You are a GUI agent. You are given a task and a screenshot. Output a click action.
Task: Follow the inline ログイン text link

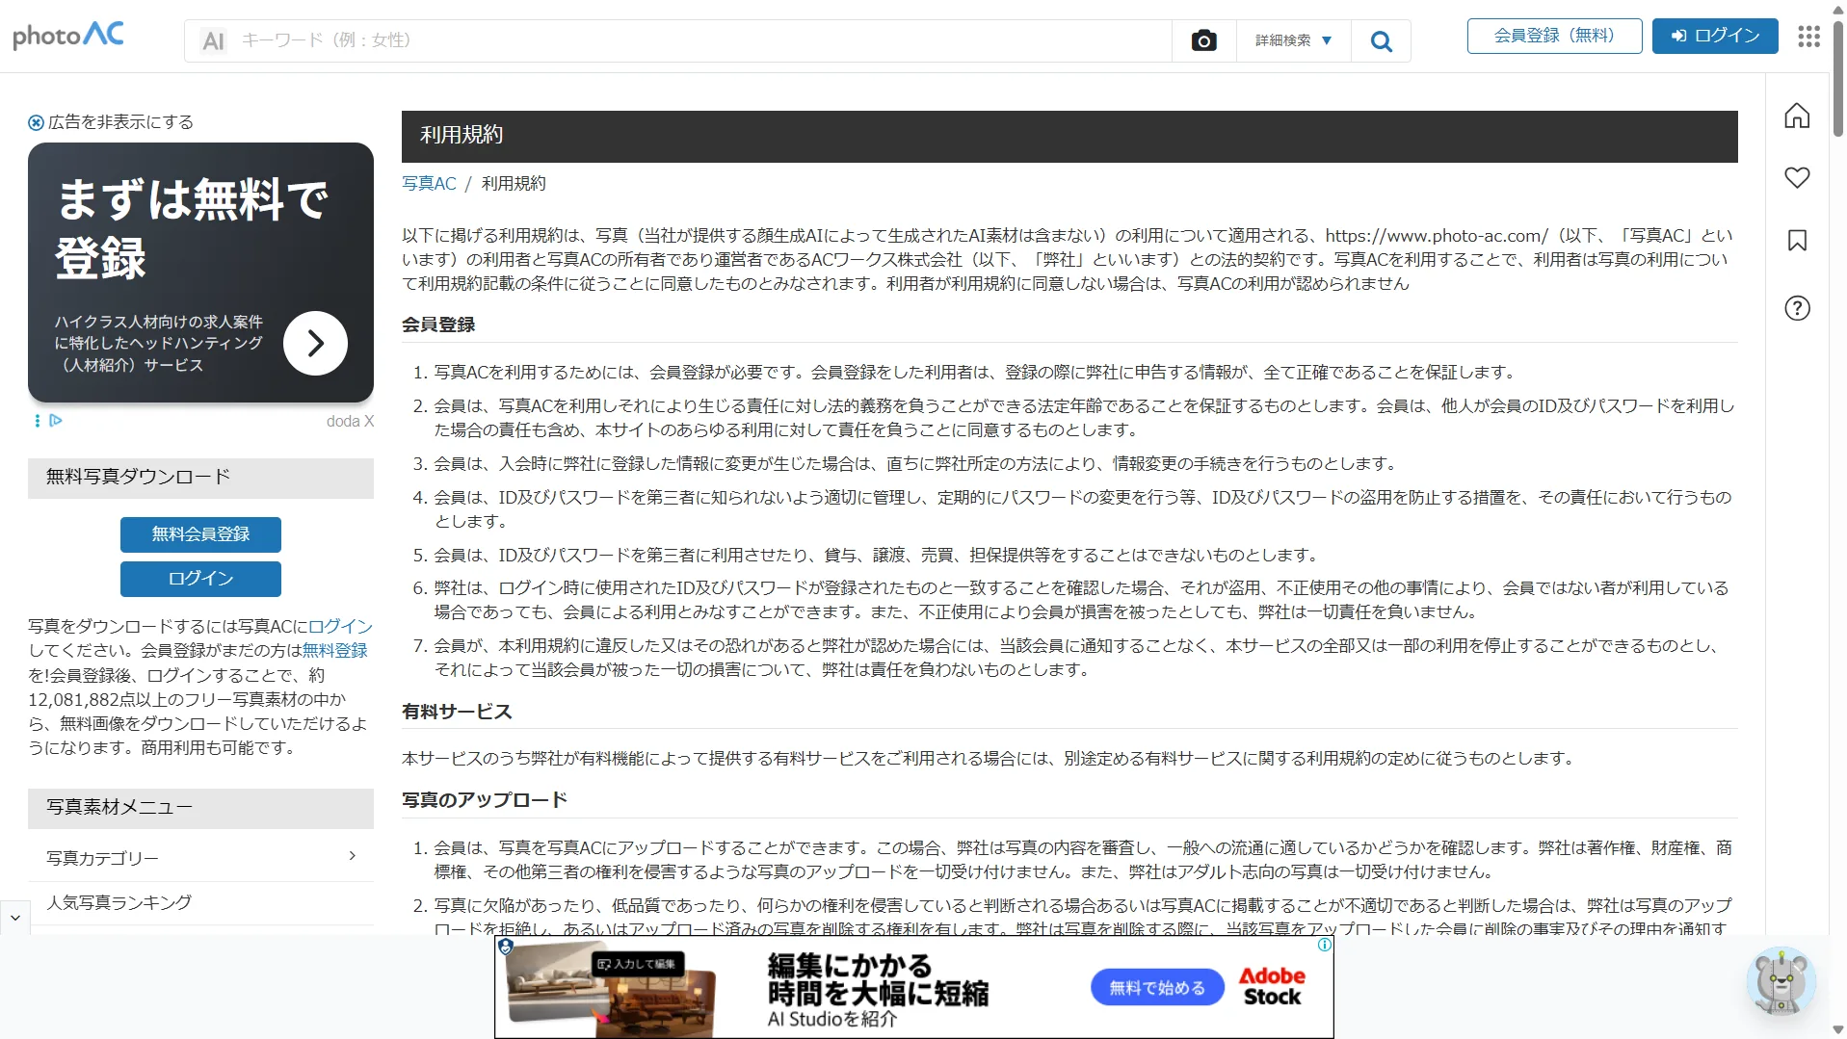(x=340, y=626)
